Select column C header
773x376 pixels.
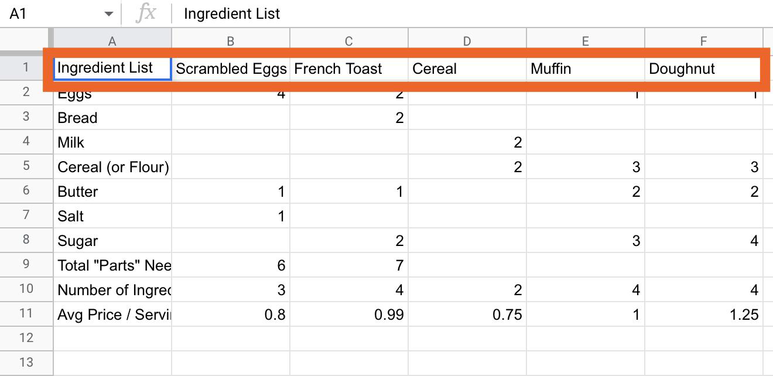pyautogui.click(x=348, y=41)
